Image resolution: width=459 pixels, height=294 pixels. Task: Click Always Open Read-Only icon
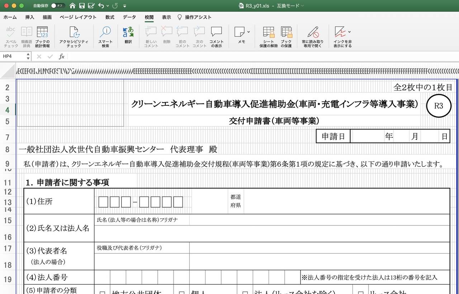pyautogui.click(x=312, y=37)
